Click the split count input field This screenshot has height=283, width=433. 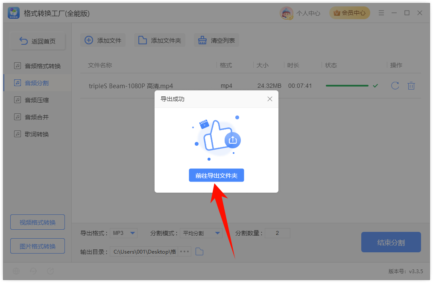pyautogui.click(x=277, y=233)
